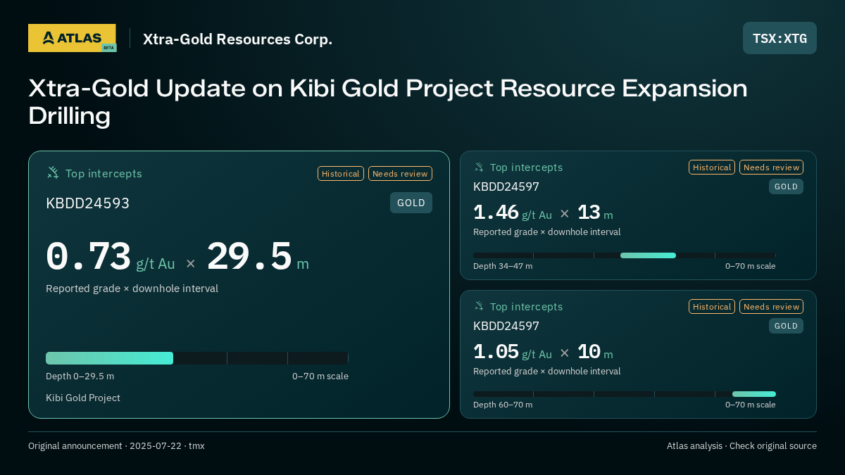
Task: Click Reported grade caption in the 1.46 g/t card
Action: point(546,232)
